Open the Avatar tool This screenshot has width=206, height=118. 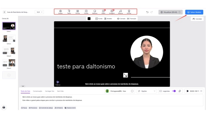click(x=60, y=12)
